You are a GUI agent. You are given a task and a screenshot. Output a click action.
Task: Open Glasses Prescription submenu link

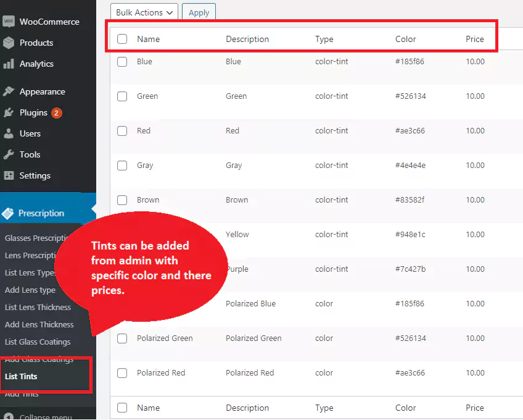[x=36, y=238]
